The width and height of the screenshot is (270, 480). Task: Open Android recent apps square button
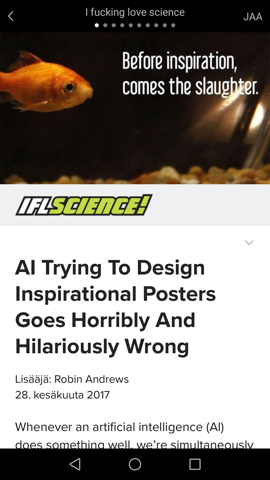click(195, 464)
